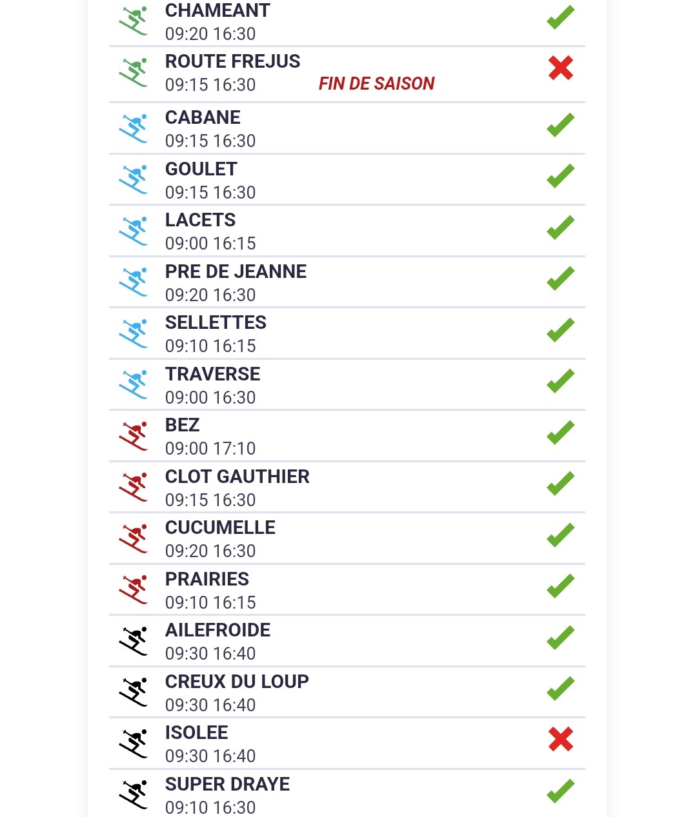Click SELLETTES opening hours 09:10 16:15

(x=210, y=346)
